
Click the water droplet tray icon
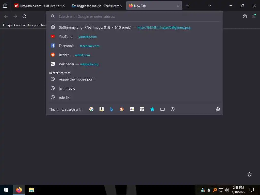[x=209, y=190]
